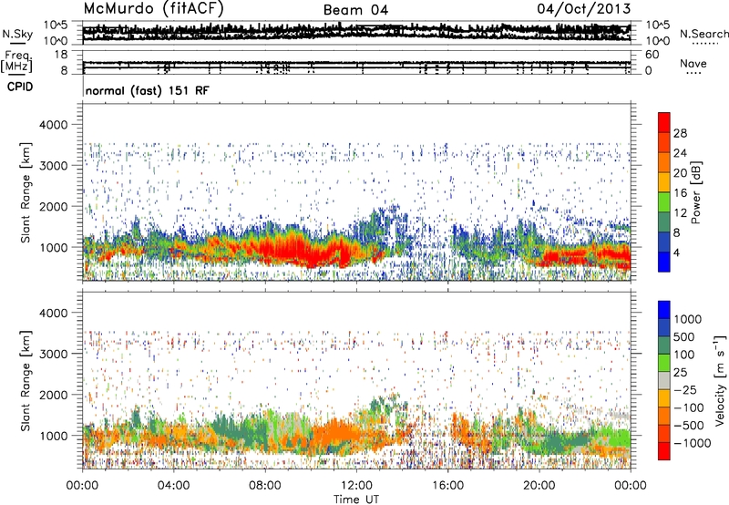Screen dimensions: 729x505
Task: Click the 'Power [dB]' colorbar label
Action: tap(696, 192)
